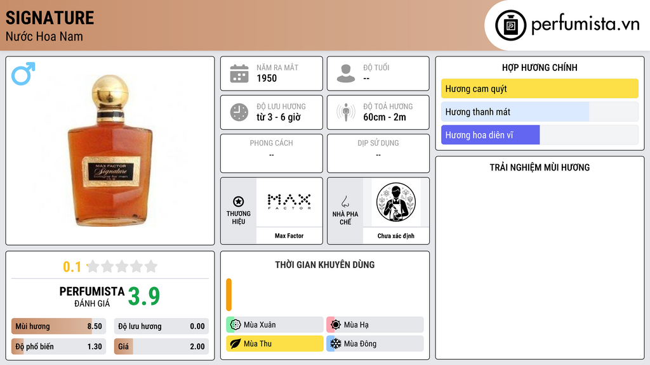Click the Max Factor brand logo
This screenshot has height=365, width=650.
289,202
